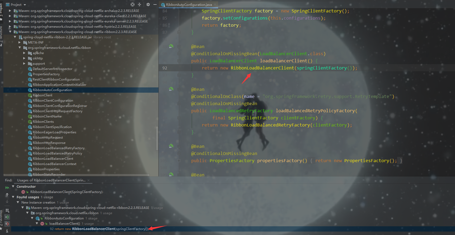Click the Project panel vertical scrollbar
Screen dimensions: 455x235
click(x=157, y=138)
